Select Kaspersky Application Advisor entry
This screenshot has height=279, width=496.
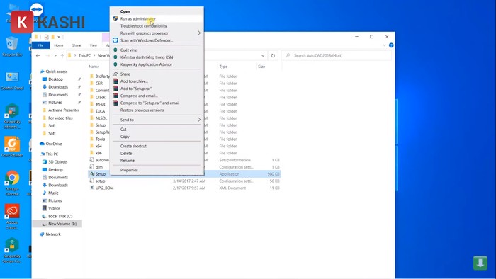[x=157, y=64]
